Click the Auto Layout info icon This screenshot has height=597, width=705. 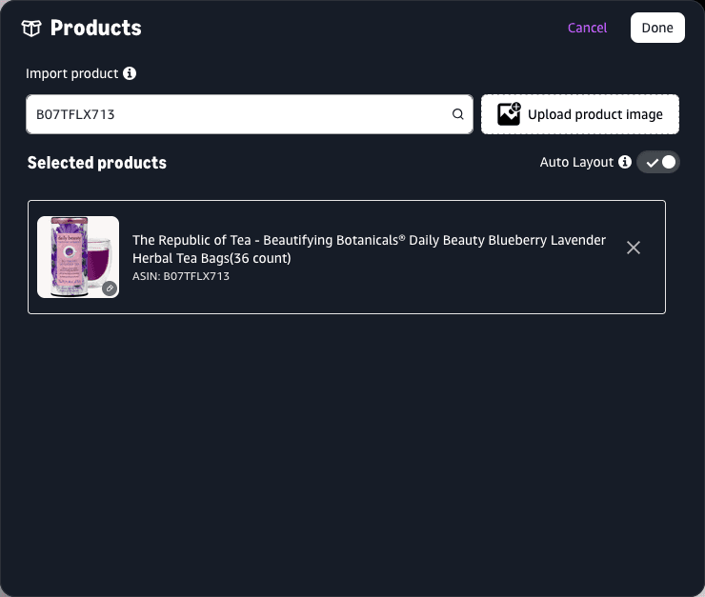tap(625, 162)
